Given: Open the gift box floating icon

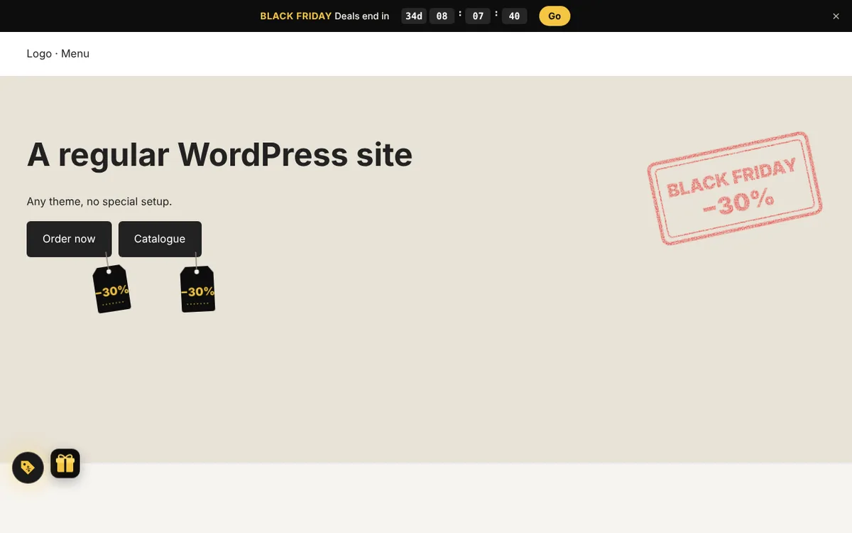Looking at the screenshot, I should pyautogui.click(x=65, y=463).
